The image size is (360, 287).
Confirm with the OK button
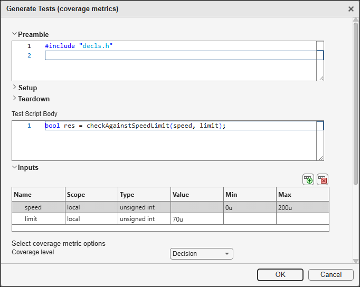[280, 275]
